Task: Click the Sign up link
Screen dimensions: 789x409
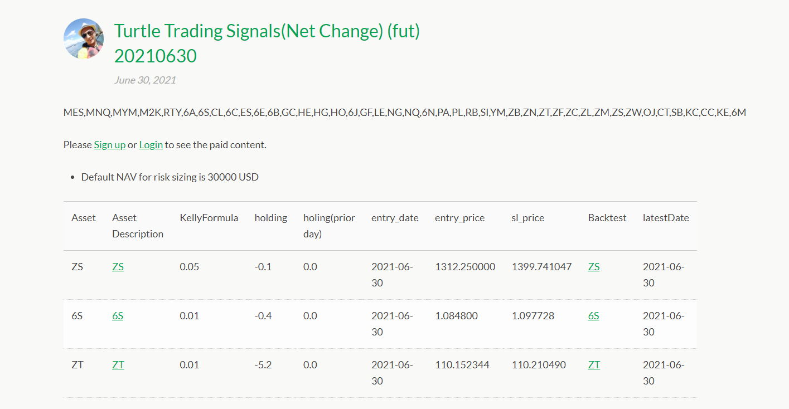Action: [109, 145]
